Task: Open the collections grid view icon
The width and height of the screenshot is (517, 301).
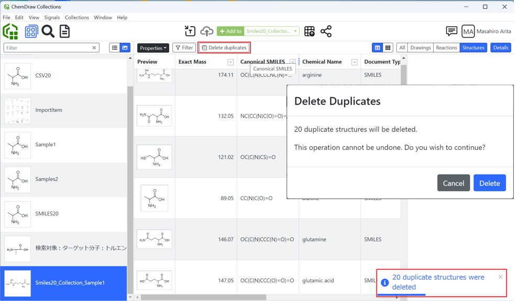Action: click(x=31, y=31)
